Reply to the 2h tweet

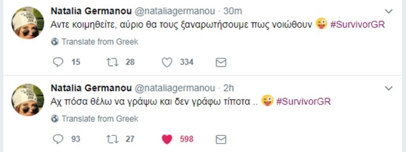coord(59,139)
